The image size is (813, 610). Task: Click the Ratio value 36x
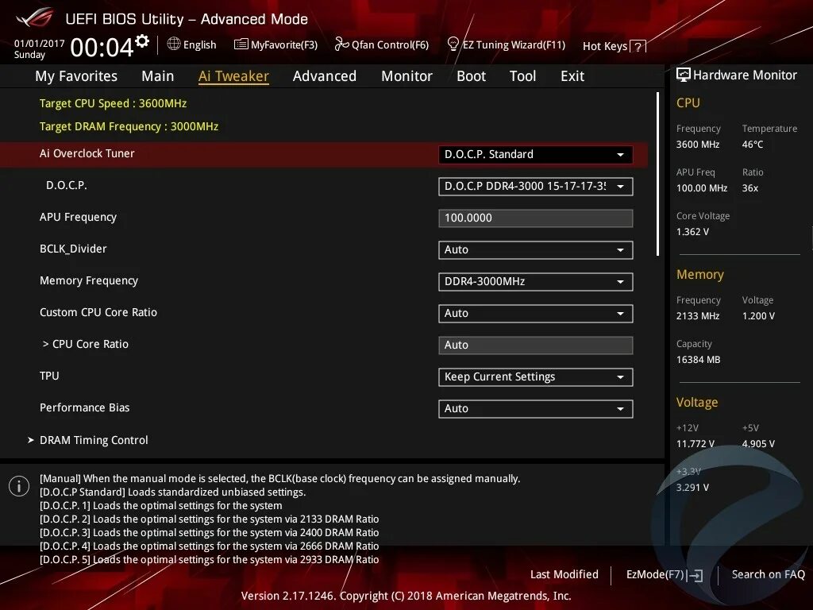[750, 188]
